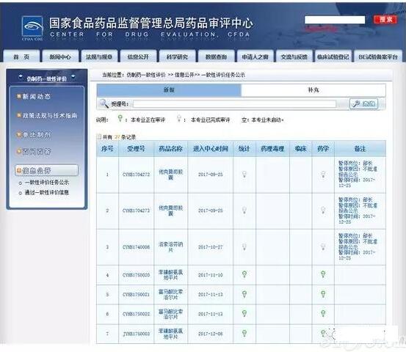Open the 数据查询 navigation tab

216,56
